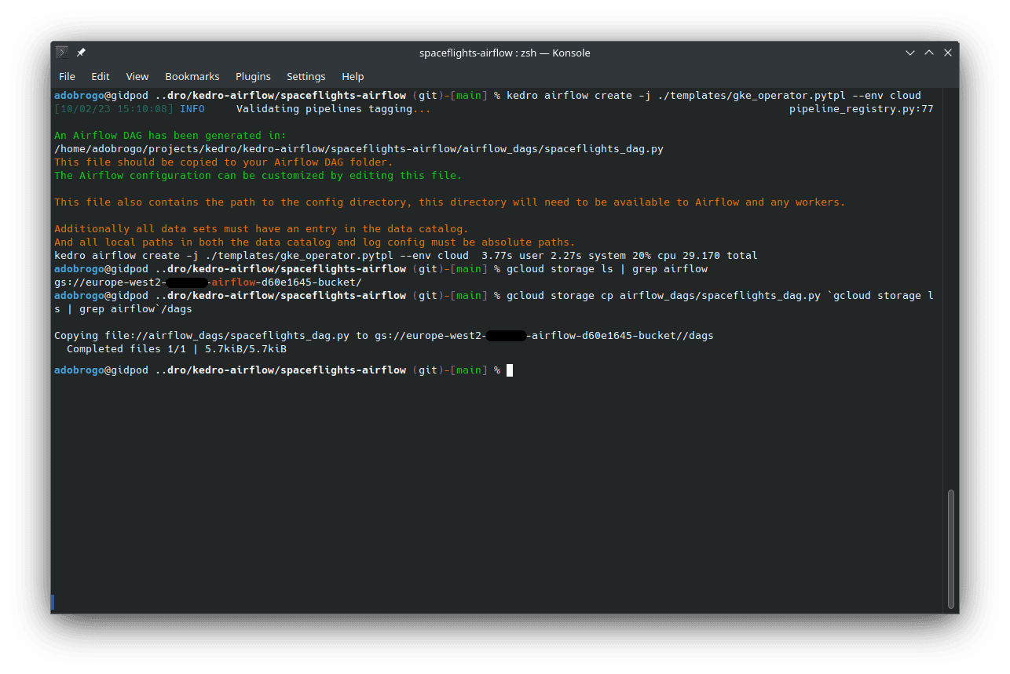Image resolution: width=1010 pixels, height=674 pixels.
Task: Click the window title 'spaceflights-airflow : zsh — Konsole'
Action: click(x=505, y=53)
